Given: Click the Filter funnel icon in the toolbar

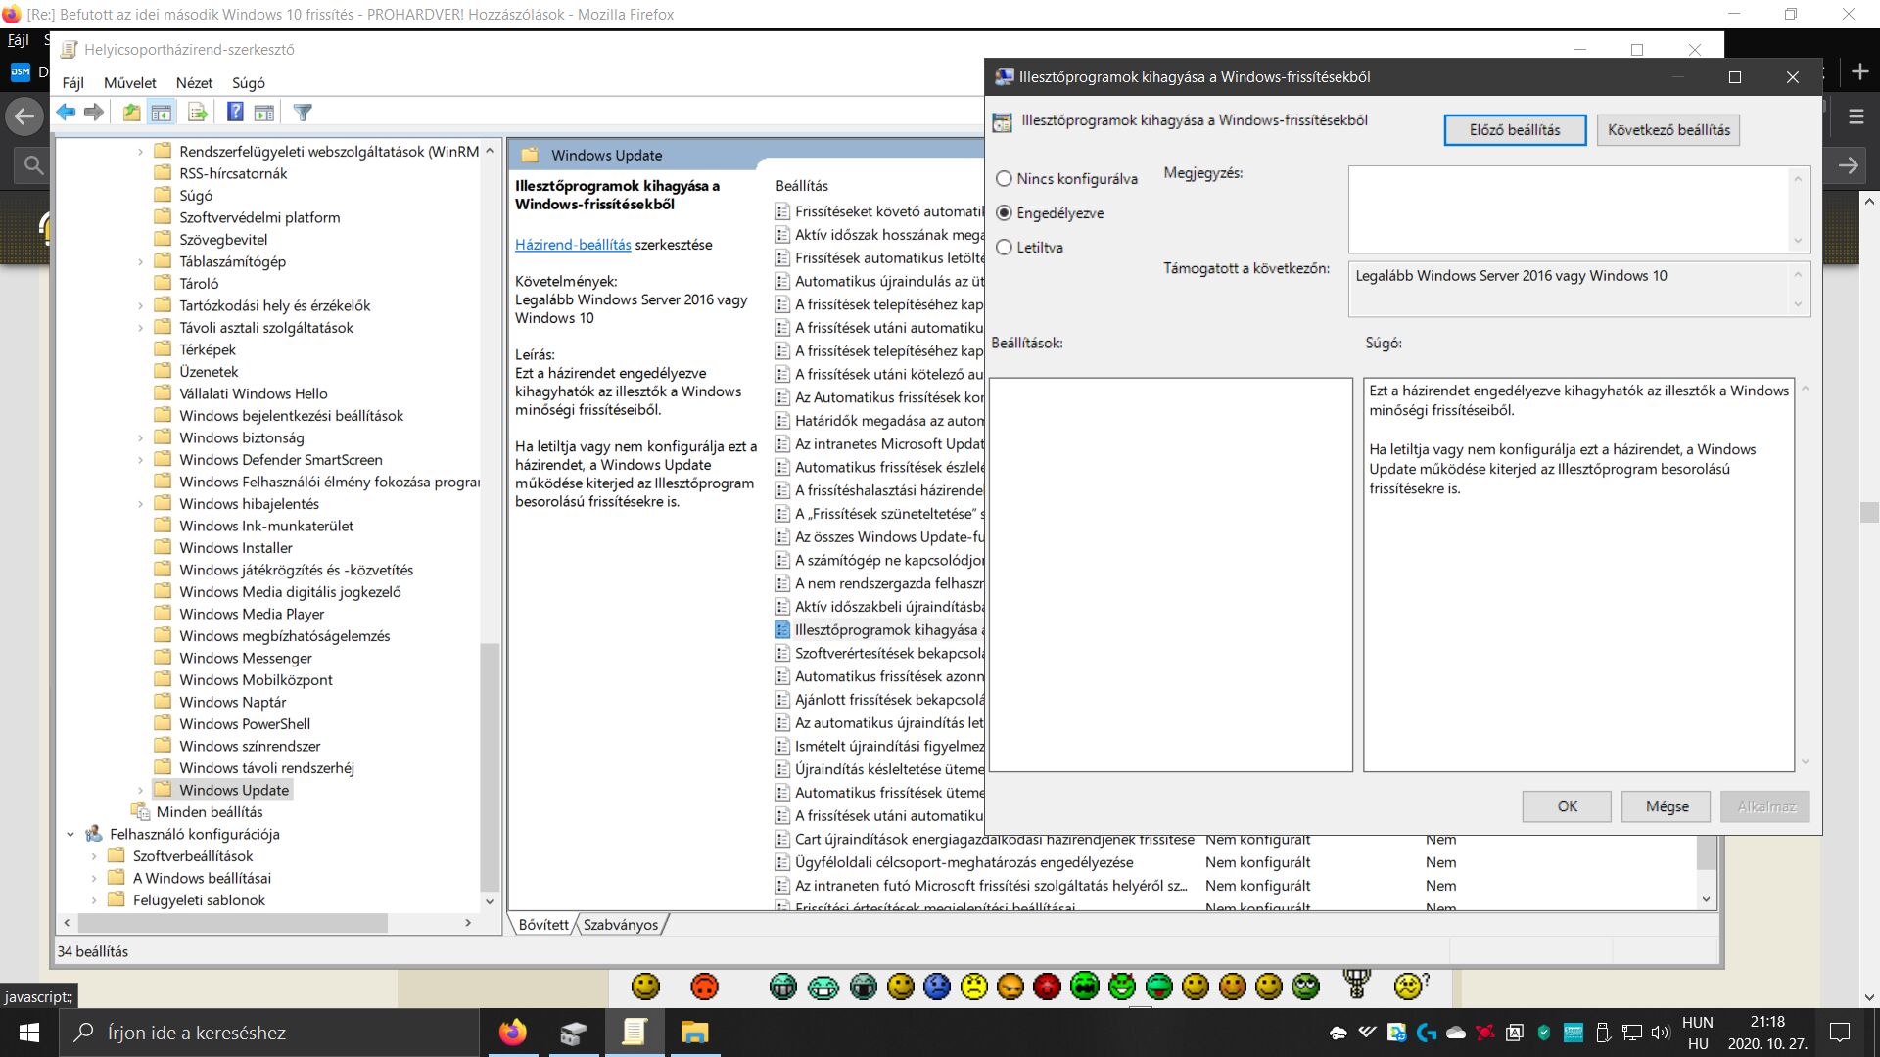Looking at the screenshot, I should 303,113.
